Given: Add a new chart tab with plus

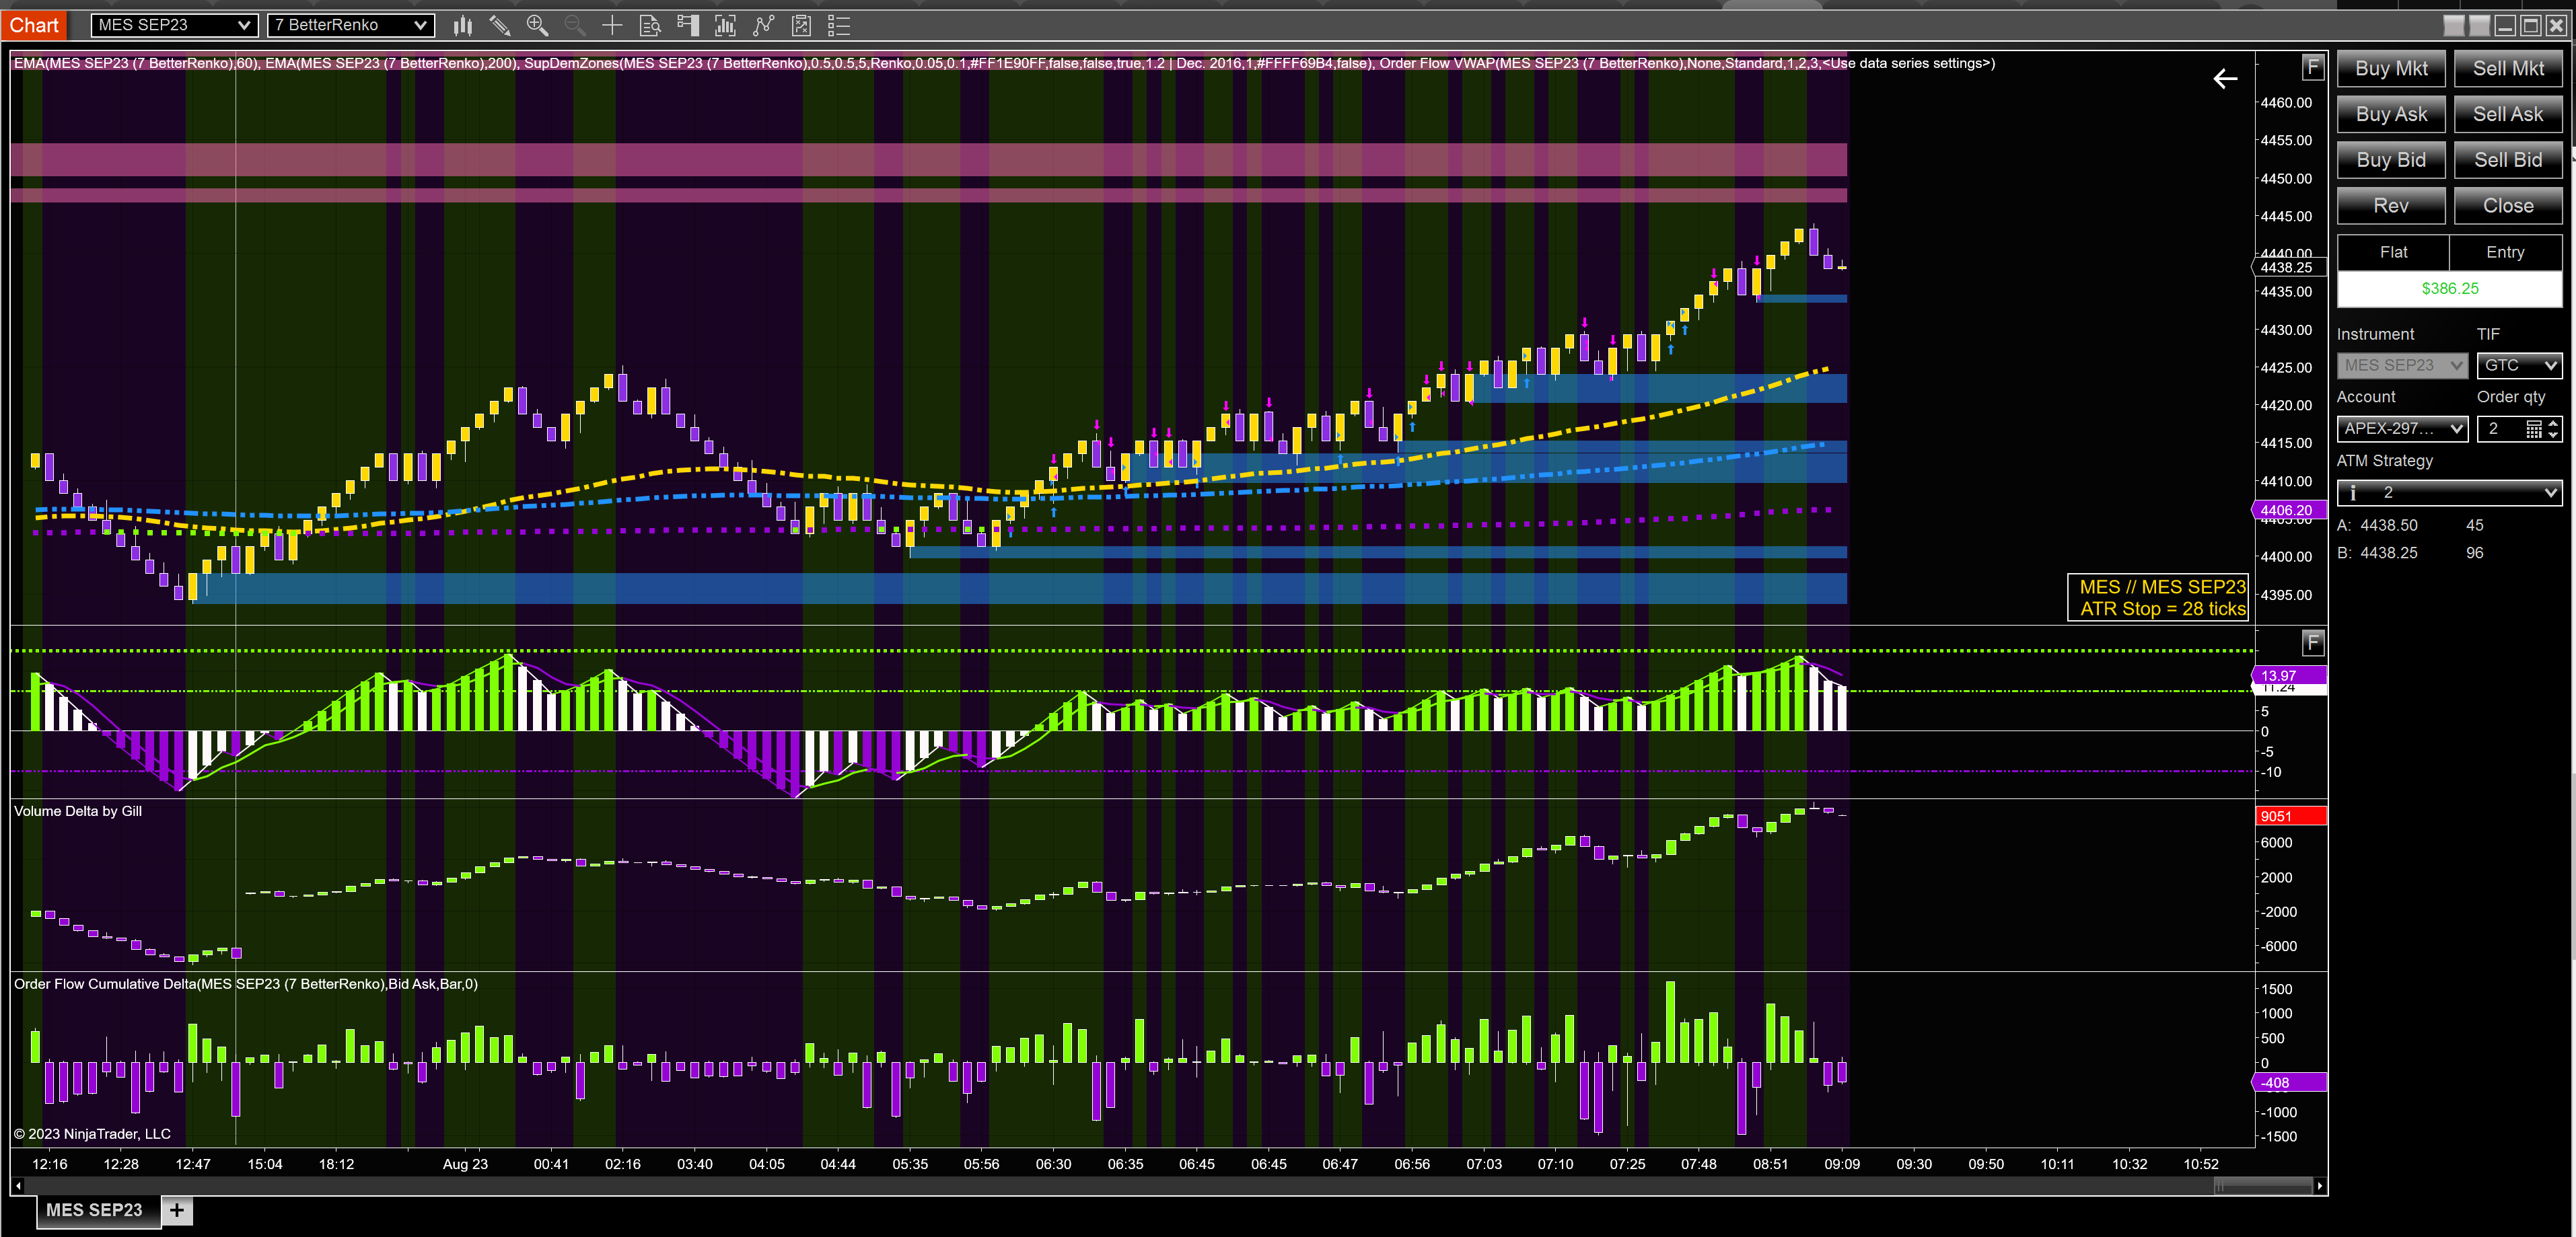Looking at the screenshot, I should (x=177, y=1210).
